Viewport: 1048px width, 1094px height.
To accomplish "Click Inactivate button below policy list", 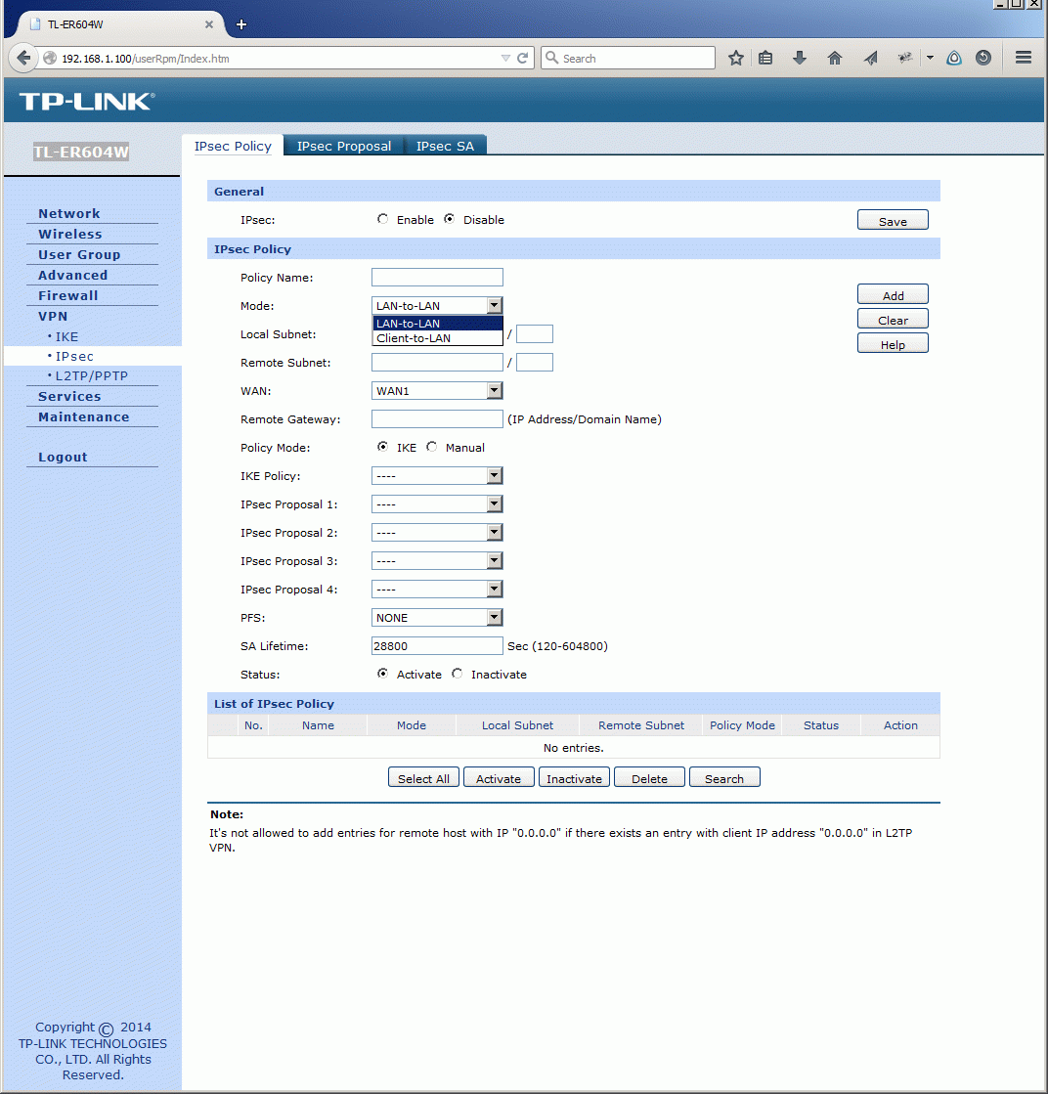I will 574,777.
